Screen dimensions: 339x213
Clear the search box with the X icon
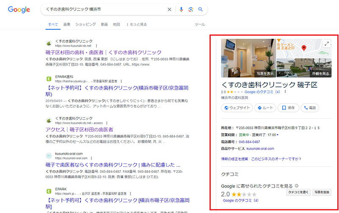[x=169, y=9]
